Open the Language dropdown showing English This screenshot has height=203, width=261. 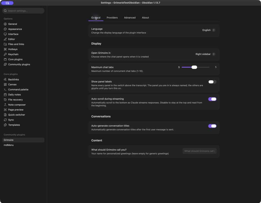coord(209,30)
